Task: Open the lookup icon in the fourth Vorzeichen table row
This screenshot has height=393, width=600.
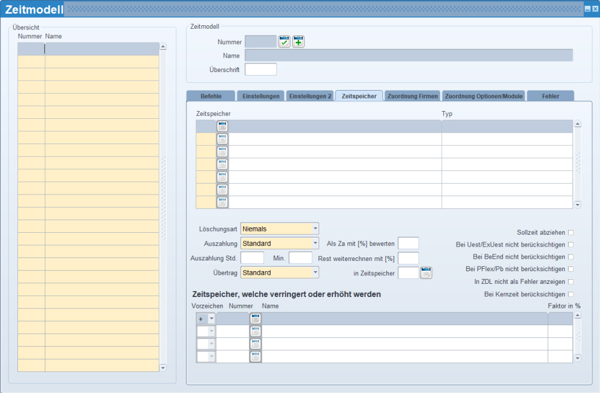Action: pos(256,356)
